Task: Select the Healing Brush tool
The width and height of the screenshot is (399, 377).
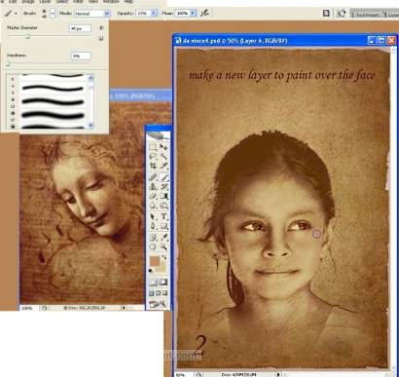Action: pos(153,177)
